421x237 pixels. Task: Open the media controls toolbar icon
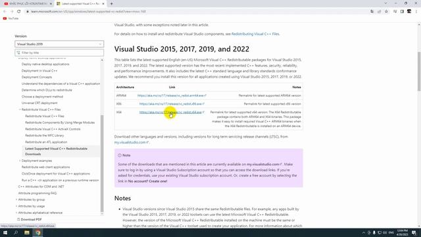tap(395, 12)
